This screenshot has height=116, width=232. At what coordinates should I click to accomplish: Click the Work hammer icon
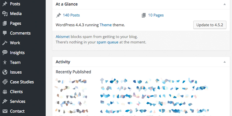pyautogui.click(x=5, y=43)
